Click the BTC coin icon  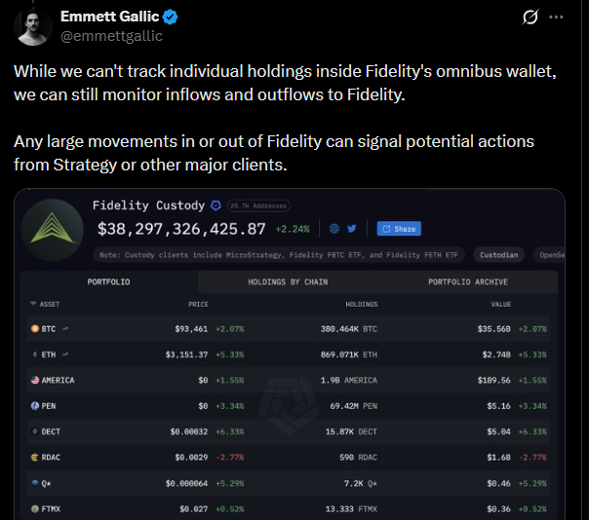click(34, 329)
